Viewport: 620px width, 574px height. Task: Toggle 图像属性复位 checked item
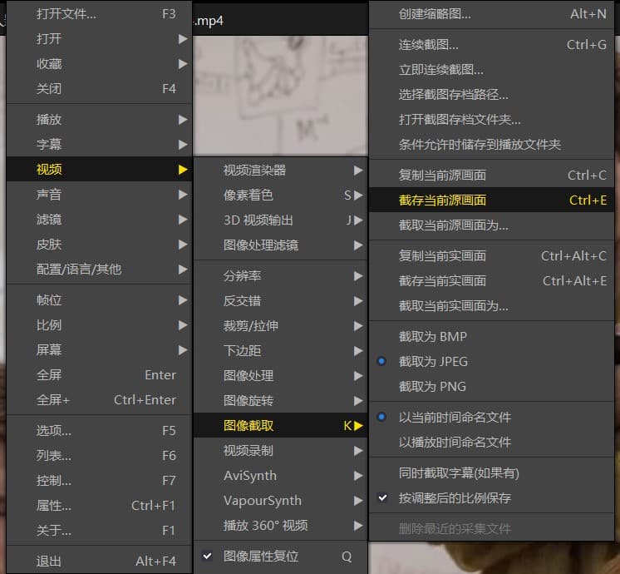[261, 556]
